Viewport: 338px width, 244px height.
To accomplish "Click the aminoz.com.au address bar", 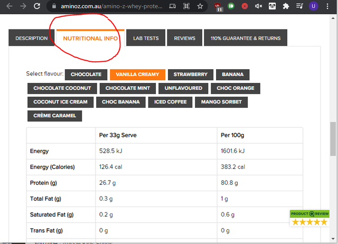I will click(111, 6).
